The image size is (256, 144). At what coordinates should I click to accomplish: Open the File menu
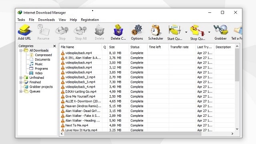click(32, 20)
